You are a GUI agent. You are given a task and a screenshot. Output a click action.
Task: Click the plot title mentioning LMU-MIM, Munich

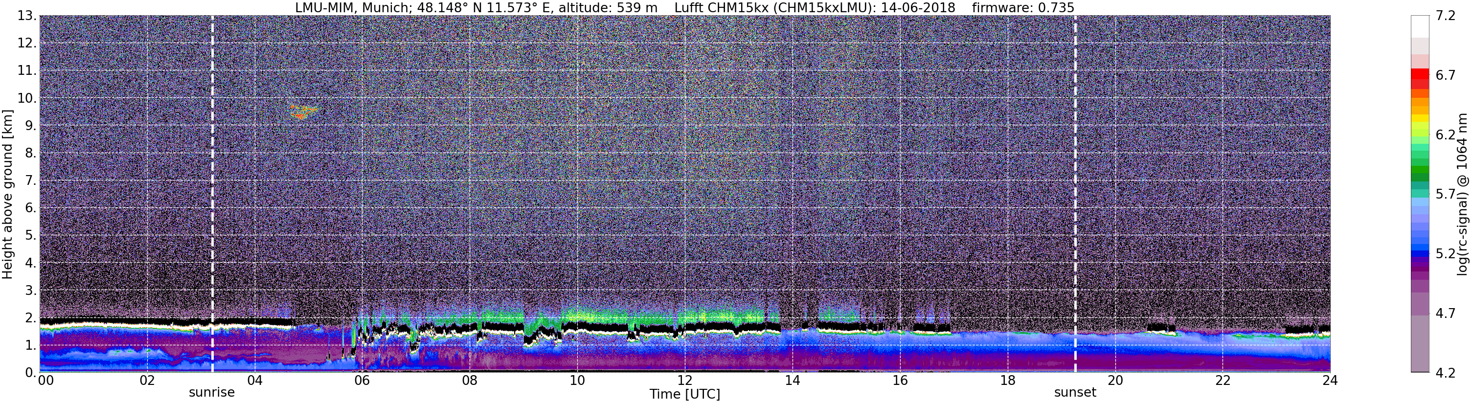684,7
